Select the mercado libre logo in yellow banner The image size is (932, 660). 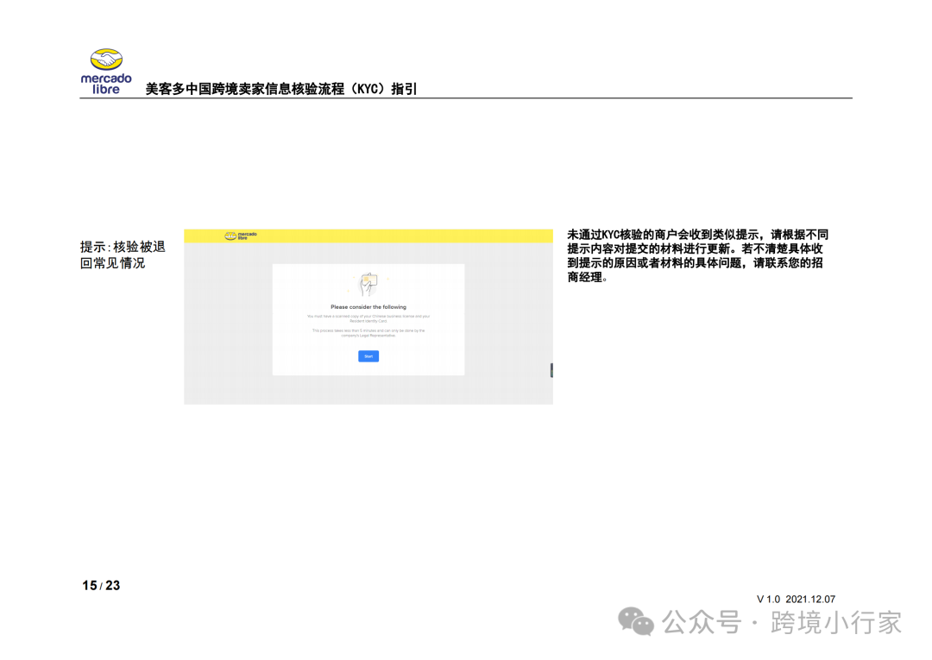tap(239, 235)
